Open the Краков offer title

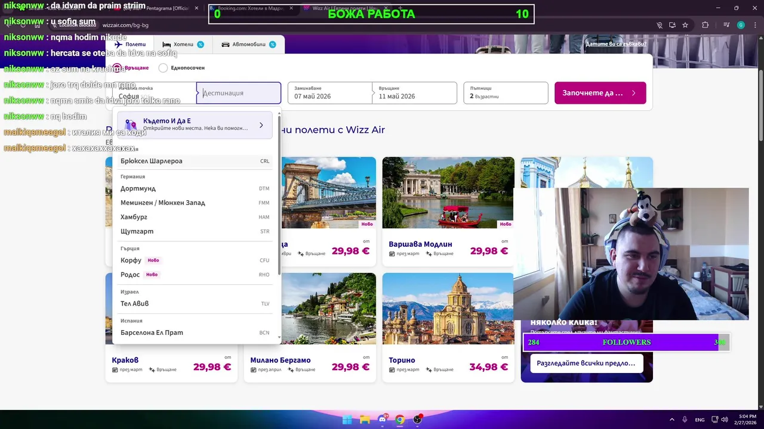coord(125,360)
